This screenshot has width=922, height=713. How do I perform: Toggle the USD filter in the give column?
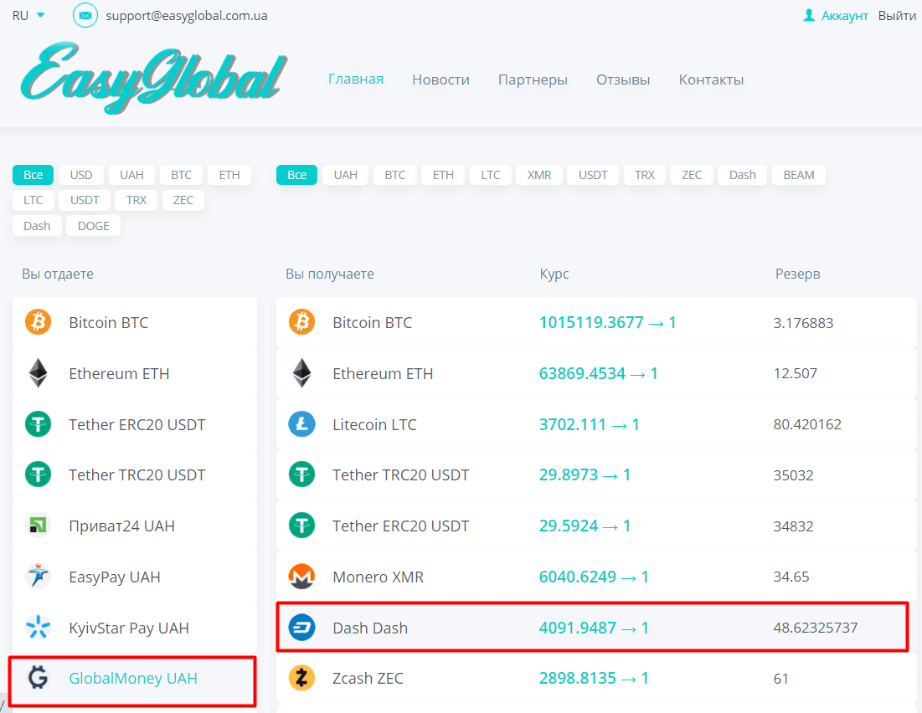(x=80, y=174)
